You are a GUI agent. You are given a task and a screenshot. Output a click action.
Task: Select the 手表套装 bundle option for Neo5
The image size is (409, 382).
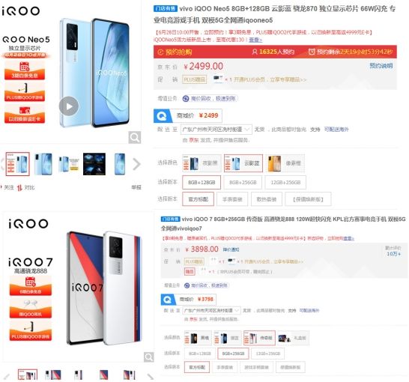click(x=232, y=199)
